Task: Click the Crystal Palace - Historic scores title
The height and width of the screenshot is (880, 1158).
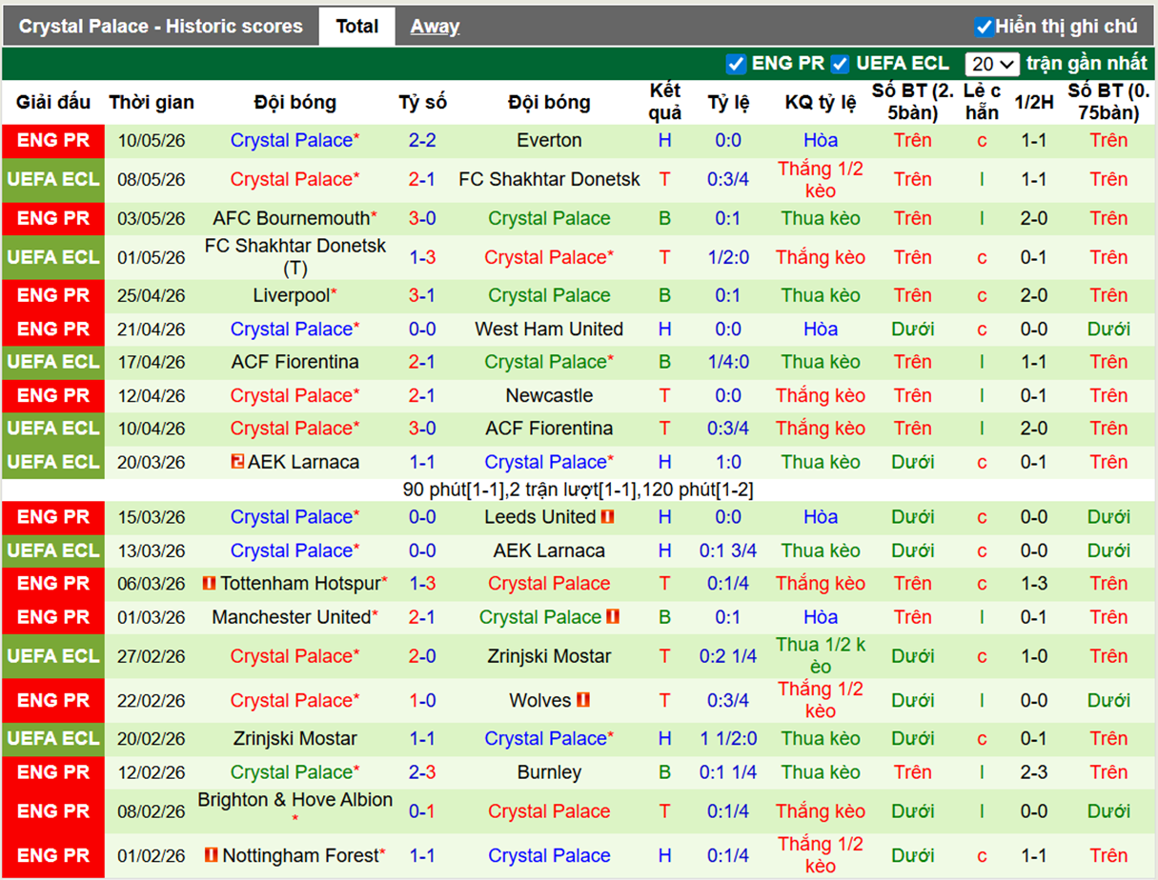Action: [x=160, y=27]
